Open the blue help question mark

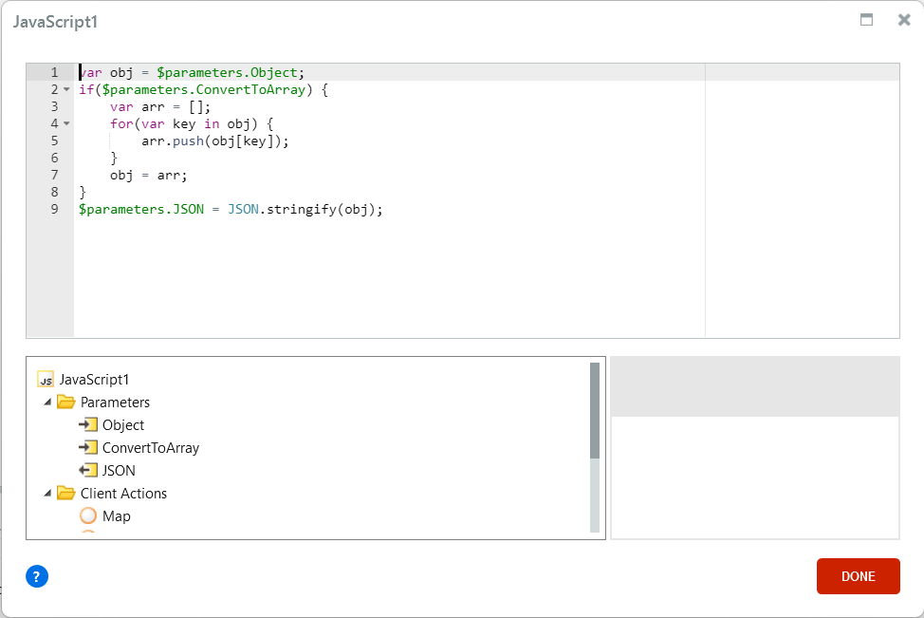coord(36,576)
